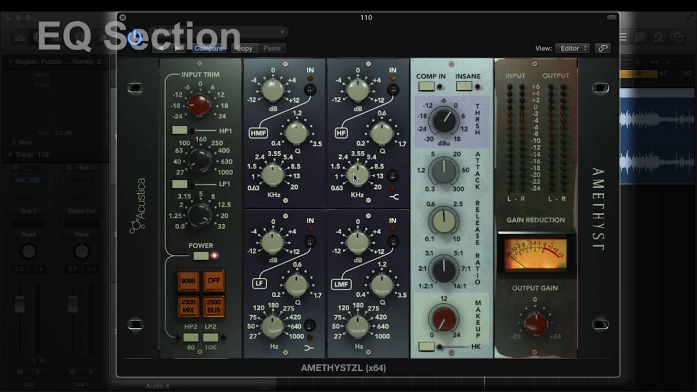Viewport: 697px width, 392px height.
Task: Click the Paste button
Action: 272,48
